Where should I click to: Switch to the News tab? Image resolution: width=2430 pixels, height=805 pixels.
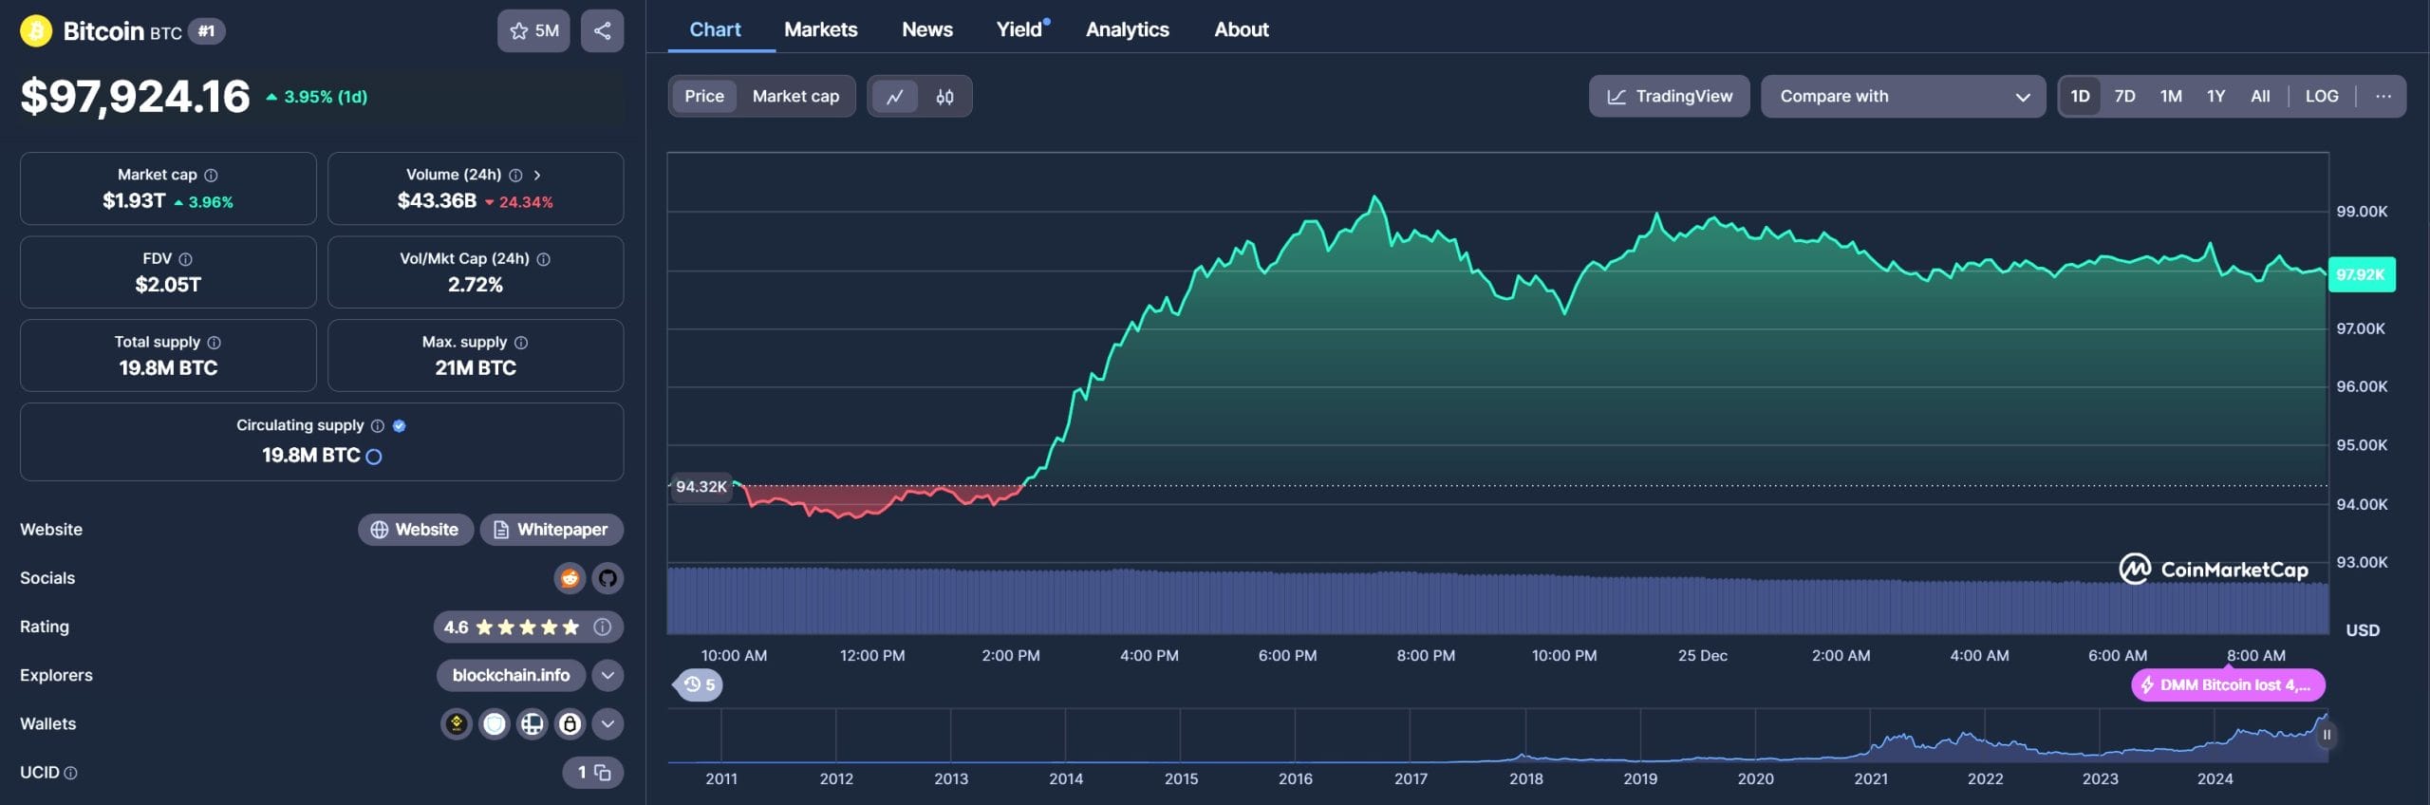pyautogui.click(x=926, y=29)
